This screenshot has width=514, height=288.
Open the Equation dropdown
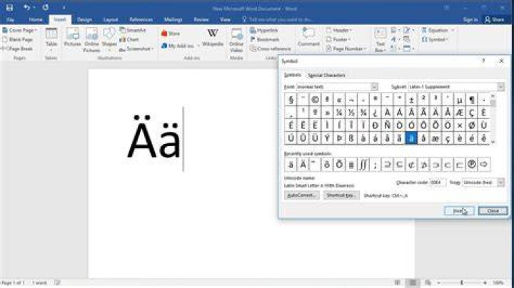pos(438,31)
